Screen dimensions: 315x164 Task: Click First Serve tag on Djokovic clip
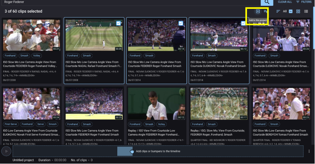pos(11,124)
